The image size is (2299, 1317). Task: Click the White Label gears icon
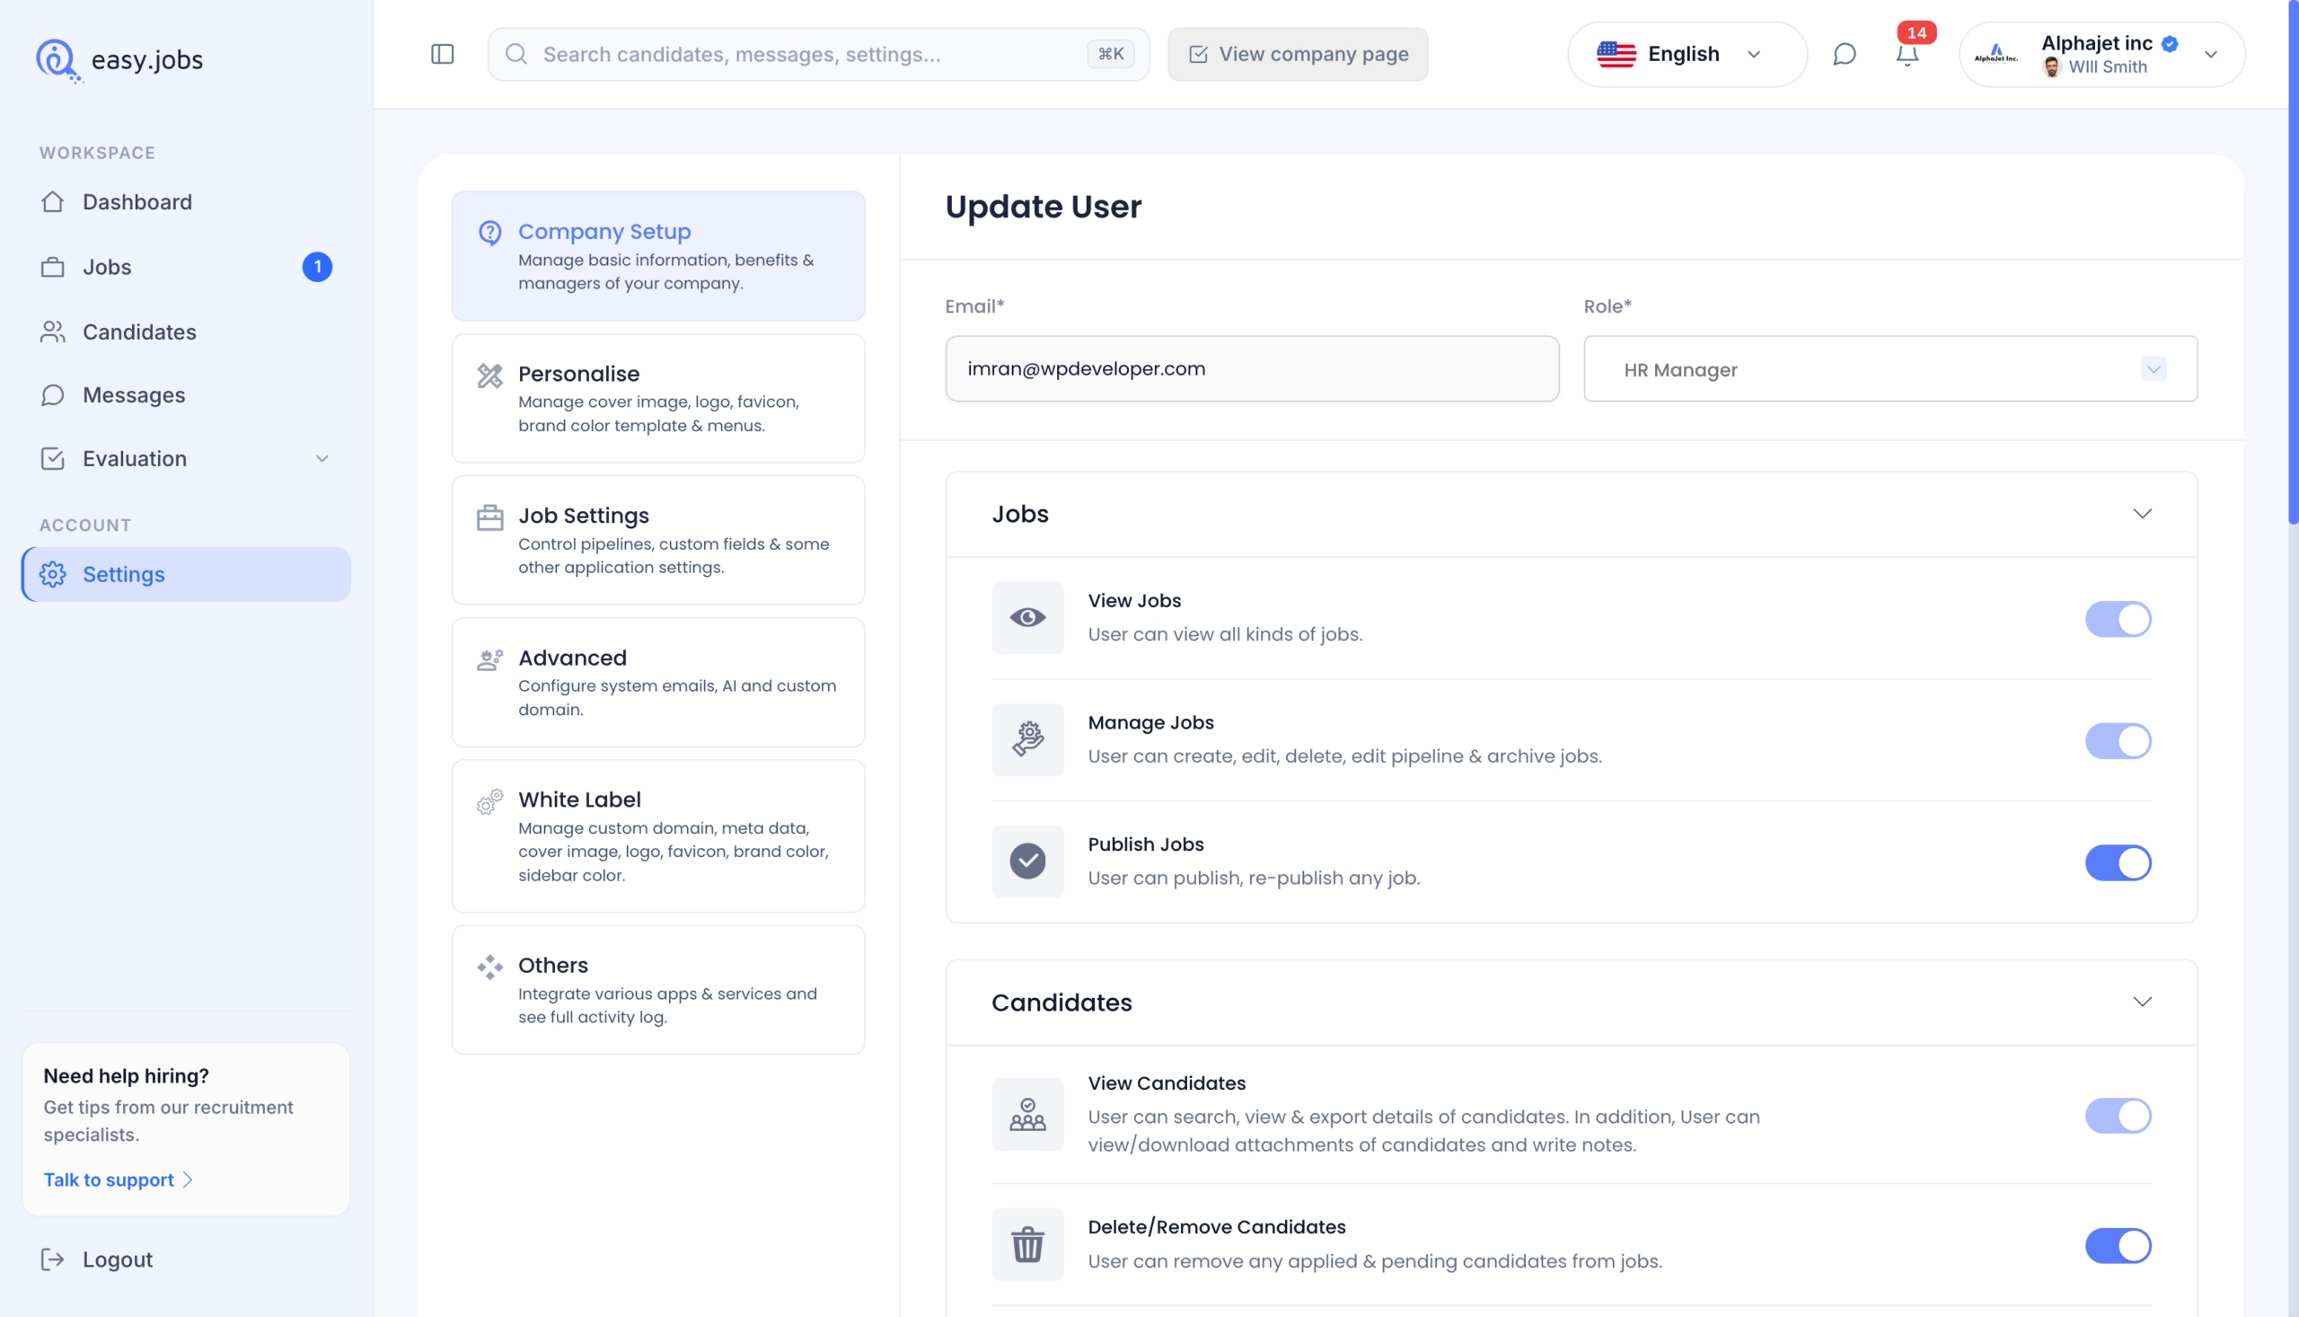(x=490, y=801)
